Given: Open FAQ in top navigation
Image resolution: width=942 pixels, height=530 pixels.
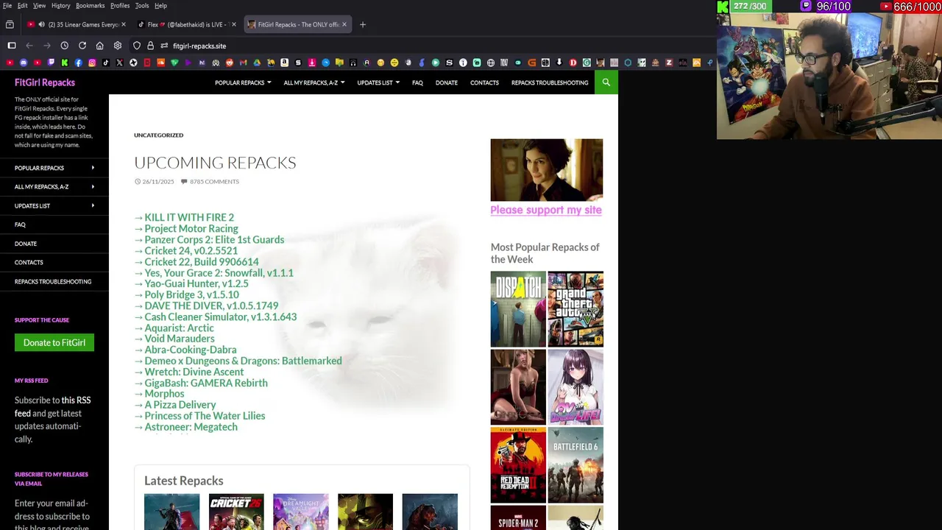Looking at the screenshot, I should coord(417,82).
